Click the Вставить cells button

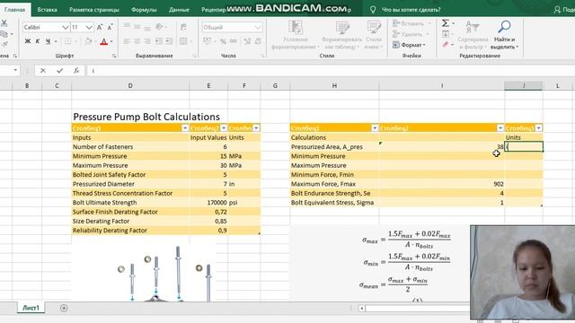coord(411,23)
